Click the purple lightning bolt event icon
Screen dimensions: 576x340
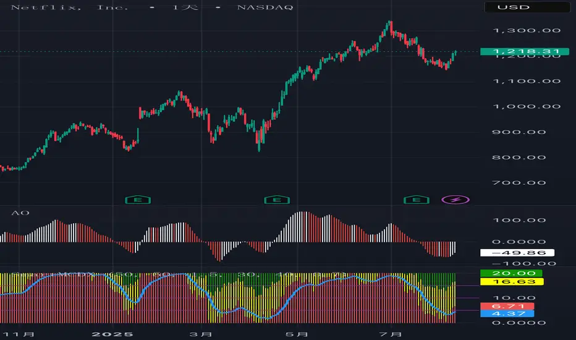[x=455, y=200]
